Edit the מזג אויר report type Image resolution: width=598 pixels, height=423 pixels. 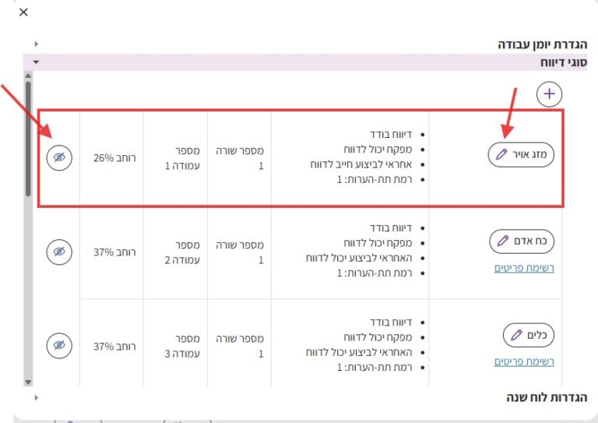pyautogui.click(x=521, y=154)
